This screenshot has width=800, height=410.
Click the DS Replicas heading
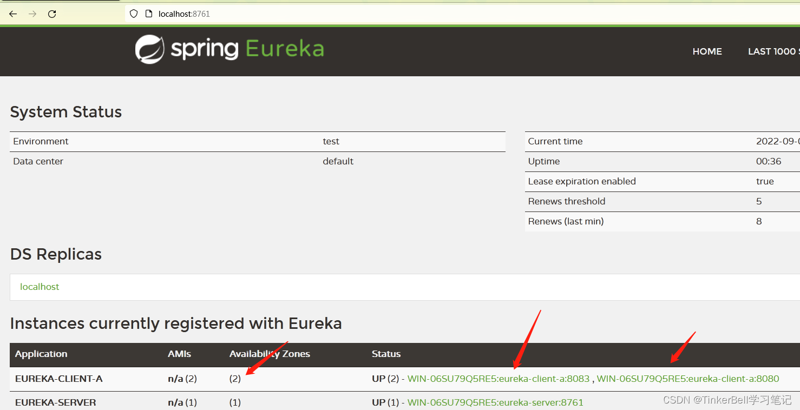(x=56, y=254)
